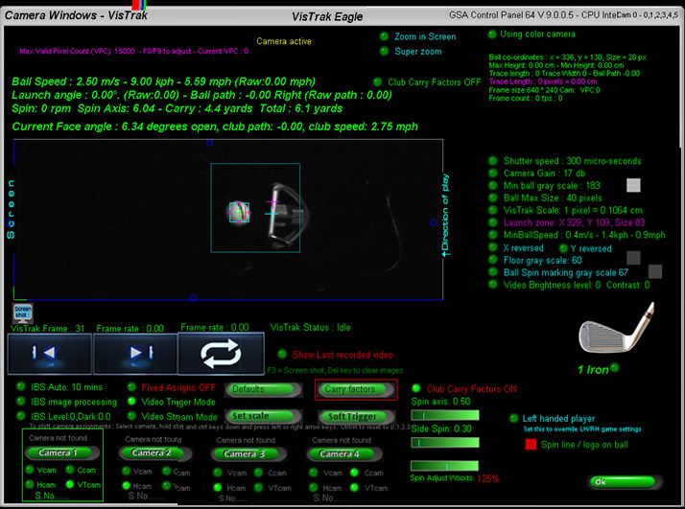
Task: Click the Camera Gain green indicator
Action: (x=493, y=174)
